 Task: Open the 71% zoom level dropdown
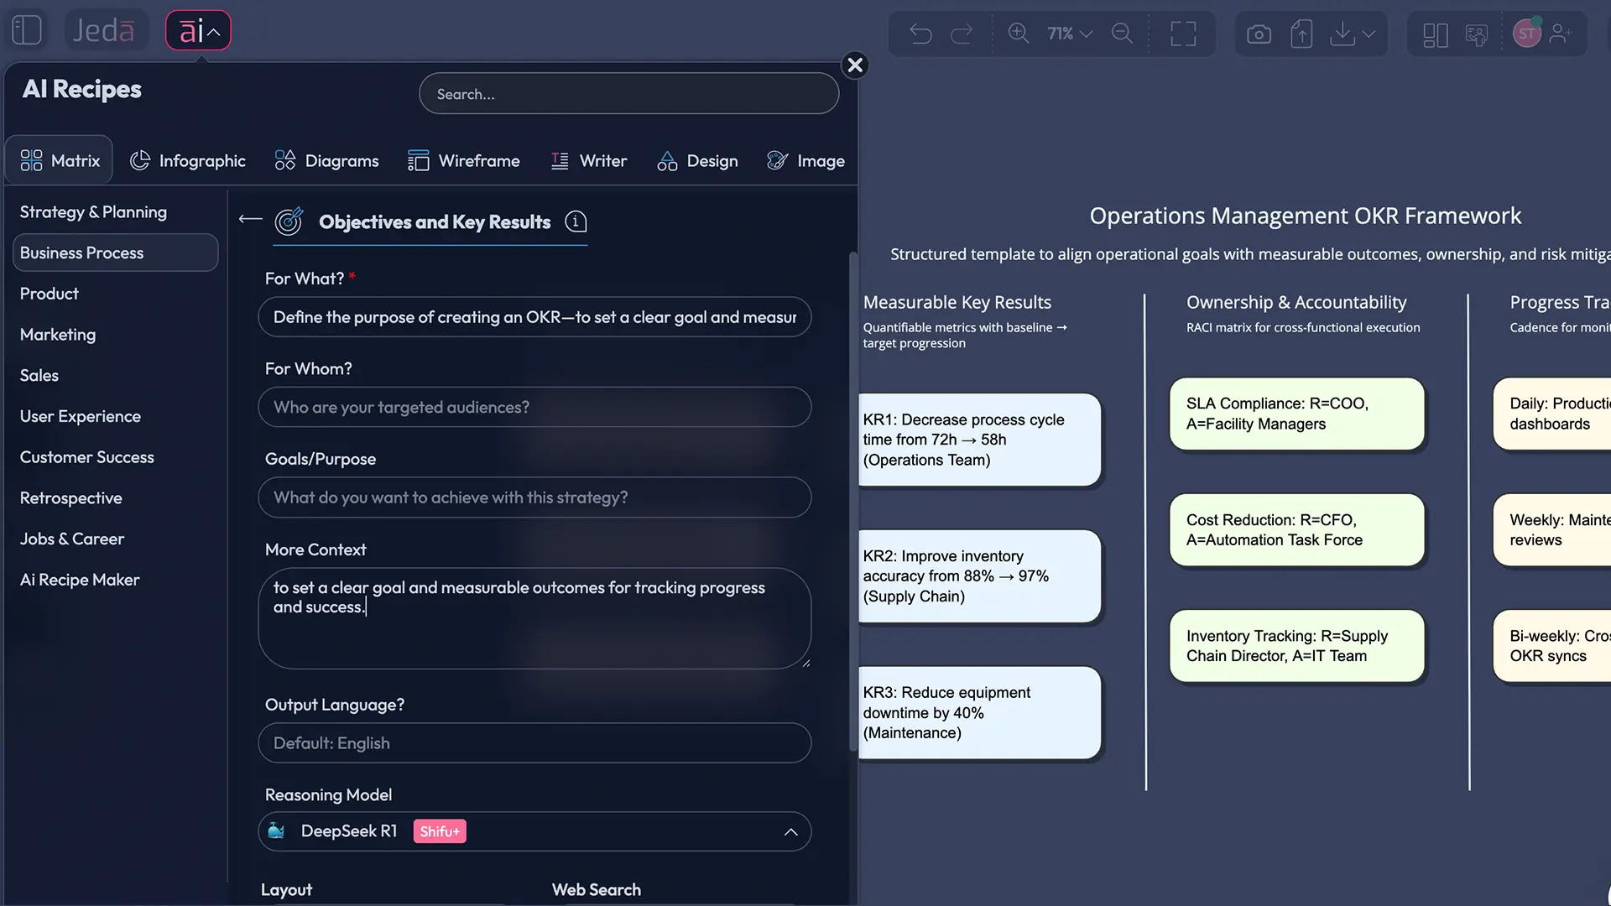pyautogui.click(x=1068, y=34)
